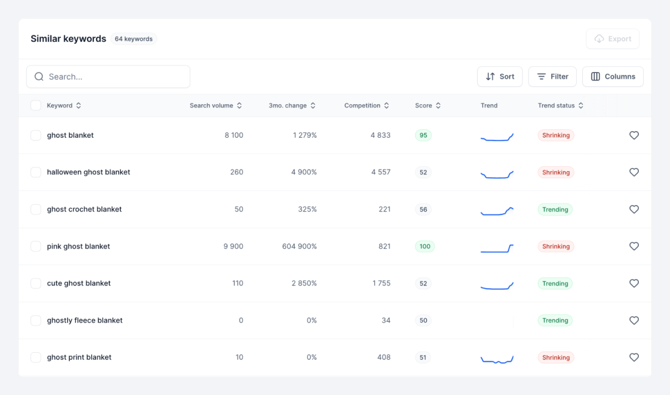670x395 pixels.
Task: Check the ghost blanket row checkbox
Action: pyautogui.click(x=36, y=136)
